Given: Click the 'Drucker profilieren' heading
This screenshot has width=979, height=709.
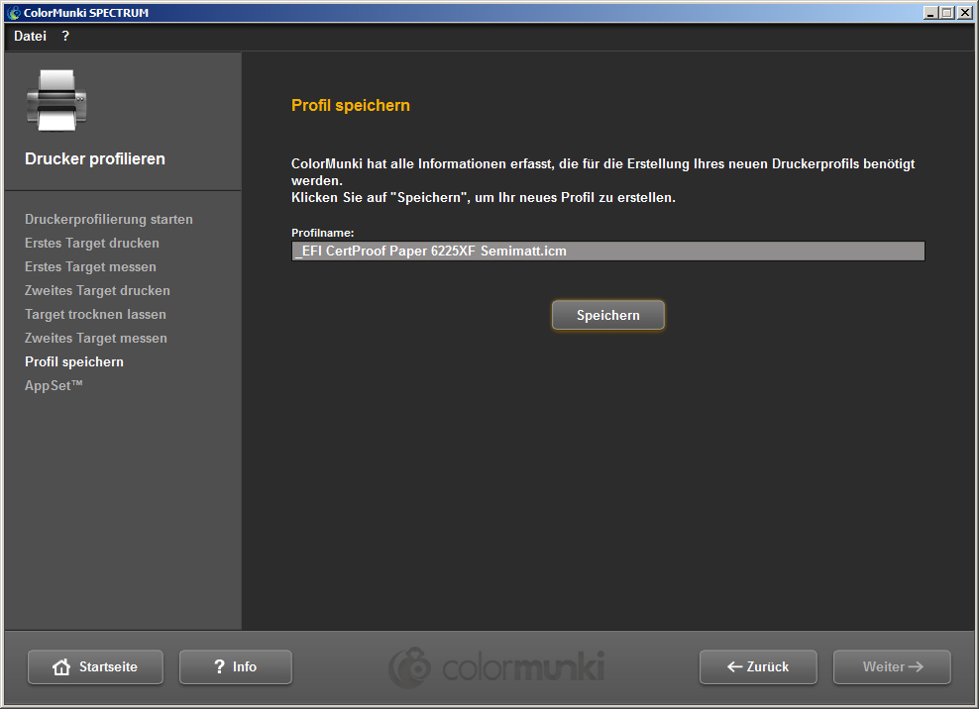Looking at the screenshot, I should click(95, 158).
